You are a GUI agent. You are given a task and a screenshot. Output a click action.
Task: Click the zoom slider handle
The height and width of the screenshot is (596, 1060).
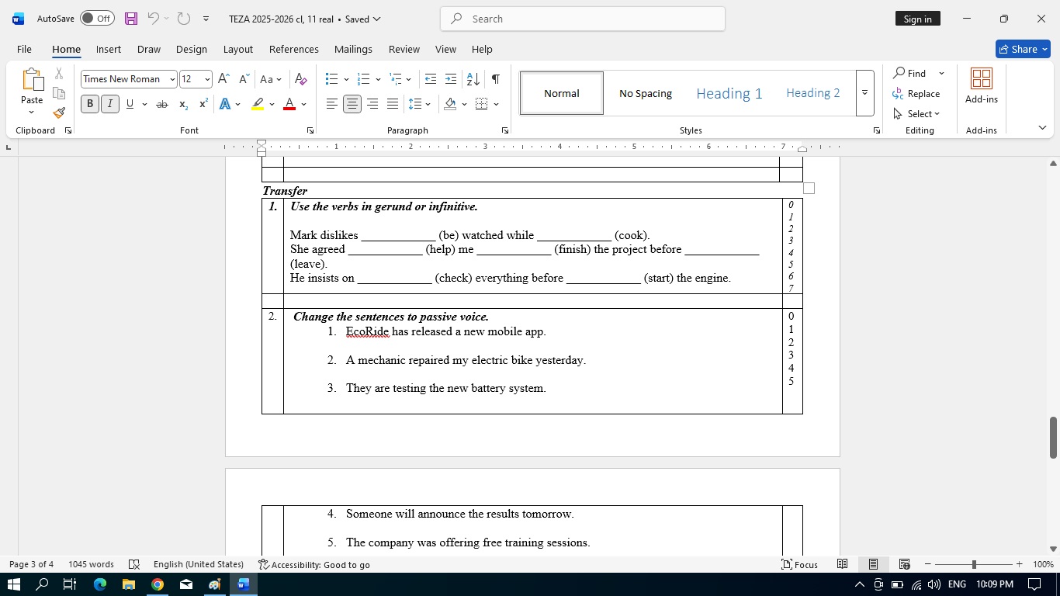tap(973, 564)
